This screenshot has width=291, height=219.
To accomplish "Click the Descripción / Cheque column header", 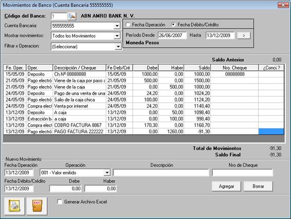I will 79,68.
